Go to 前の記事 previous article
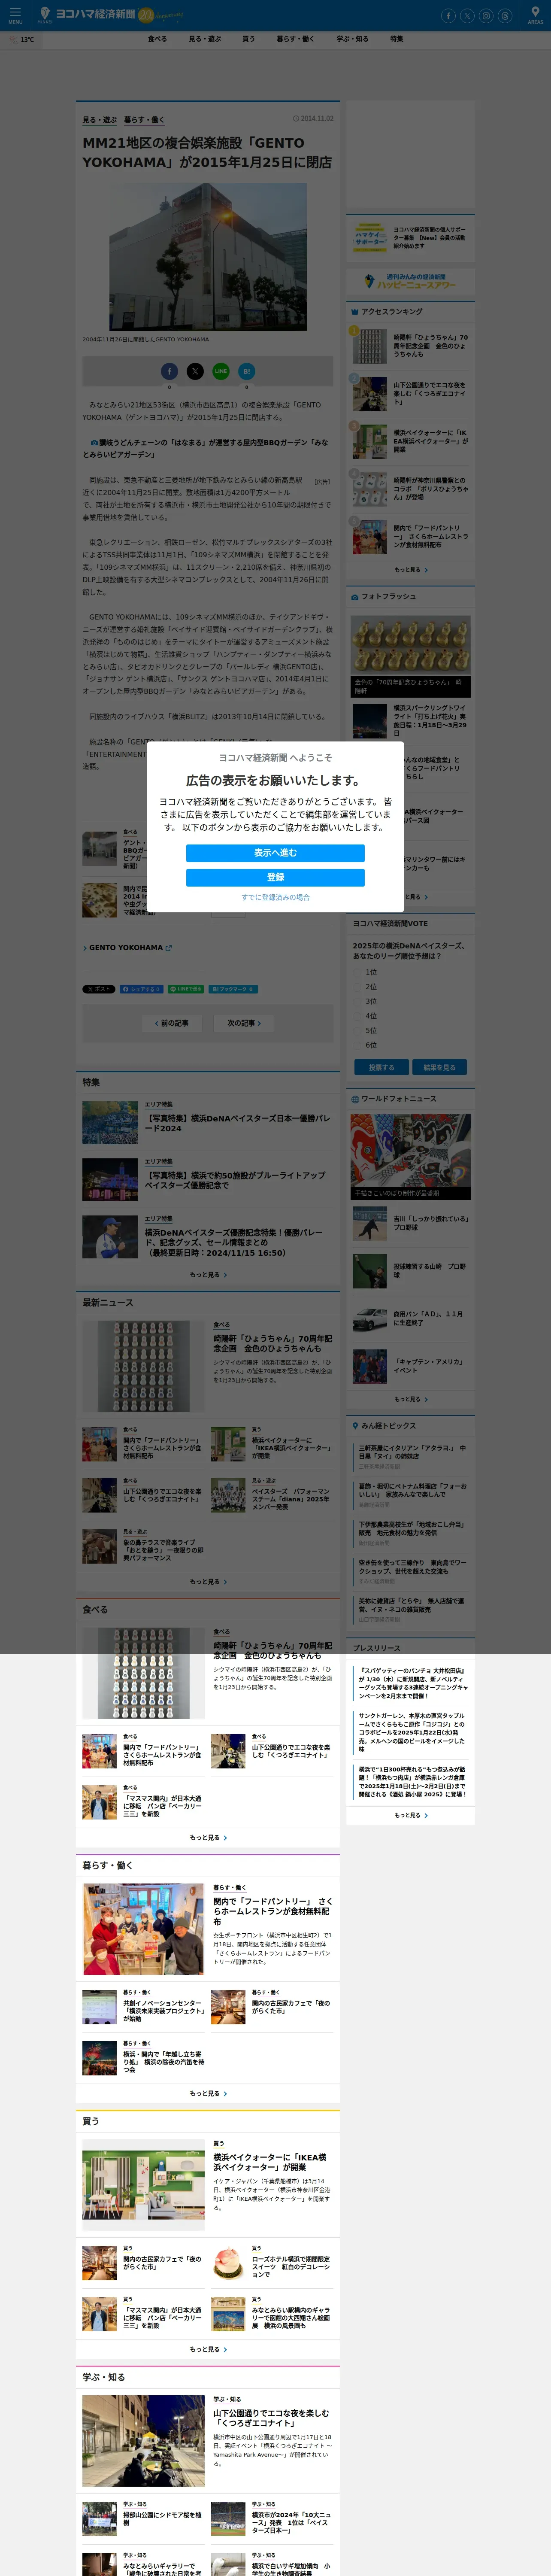Viewport: 551px width, 2576px height. pyautogui.click(x=172, y=1023)
